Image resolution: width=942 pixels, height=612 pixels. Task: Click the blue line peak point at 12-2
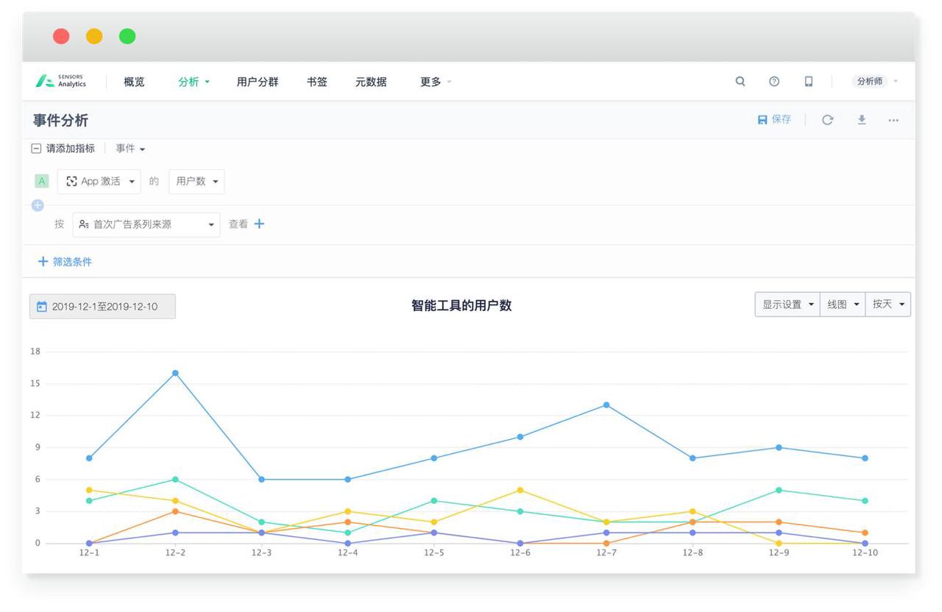pyautogui.click(x=175, y=373)
